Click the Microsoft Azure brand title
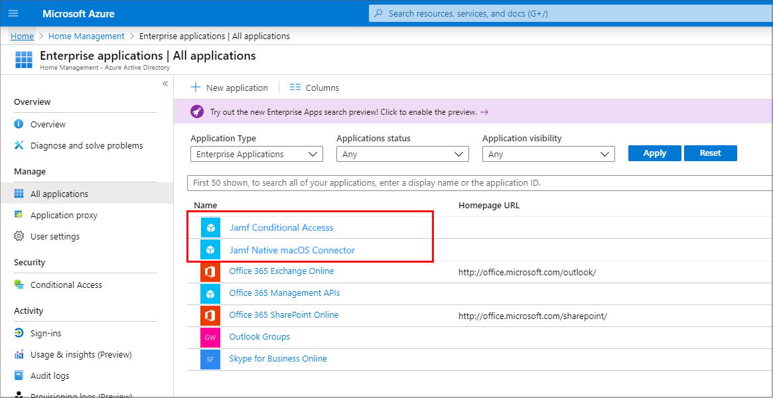This screenshot has width=773, height=398. (78, 13)
